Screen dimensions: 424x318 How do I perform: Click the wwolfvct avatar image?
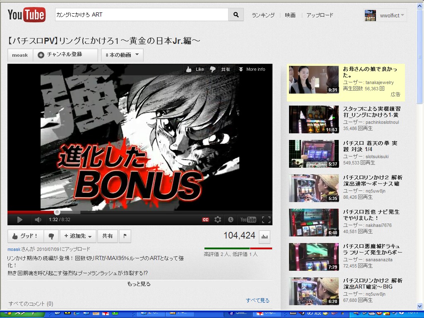(x=370, y=15)
